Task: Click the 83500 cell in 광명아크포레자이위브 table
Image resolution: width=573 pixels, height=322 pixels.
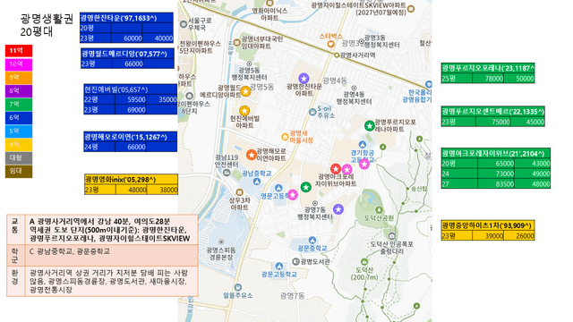Action: click(x=496, y=184)
